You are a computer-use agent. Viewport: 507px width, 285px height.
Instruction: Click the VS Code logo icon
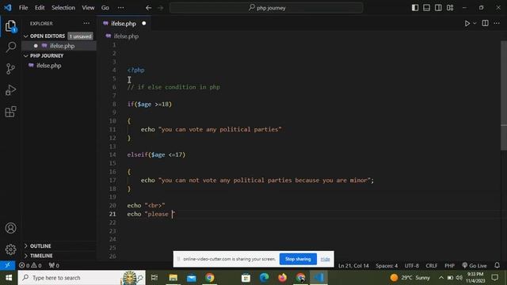point(7,7)
